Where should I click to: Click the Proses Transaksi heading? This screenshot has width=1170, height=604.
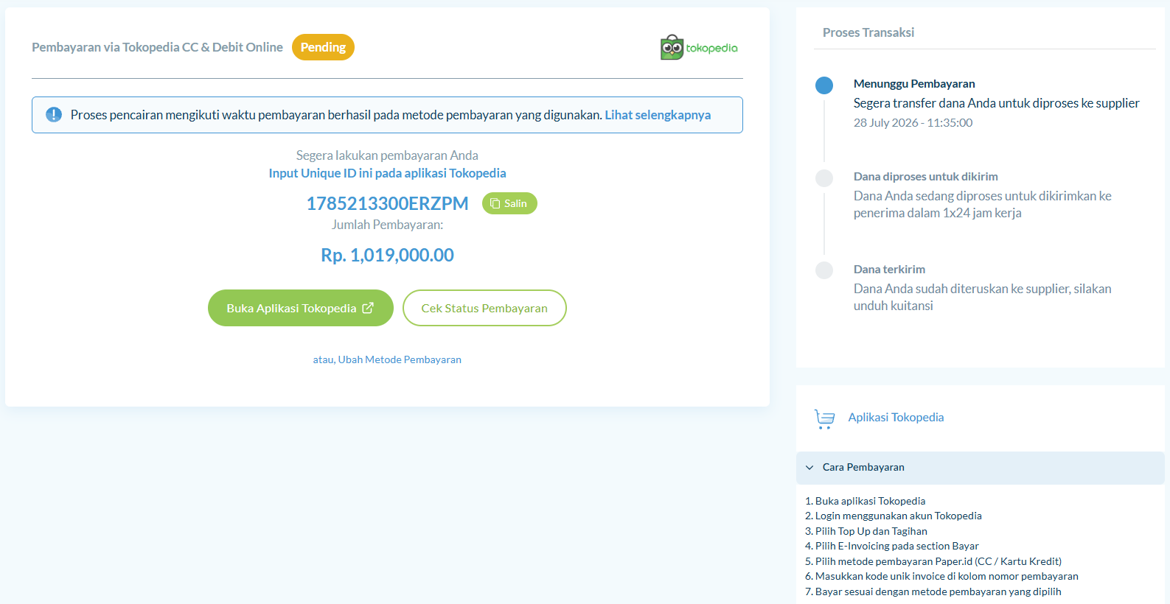click(x=868, y=32)
